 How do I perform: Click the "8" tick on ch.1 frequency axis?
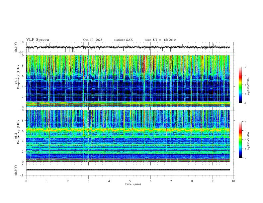pyautogui.click(x=23, y=66)
